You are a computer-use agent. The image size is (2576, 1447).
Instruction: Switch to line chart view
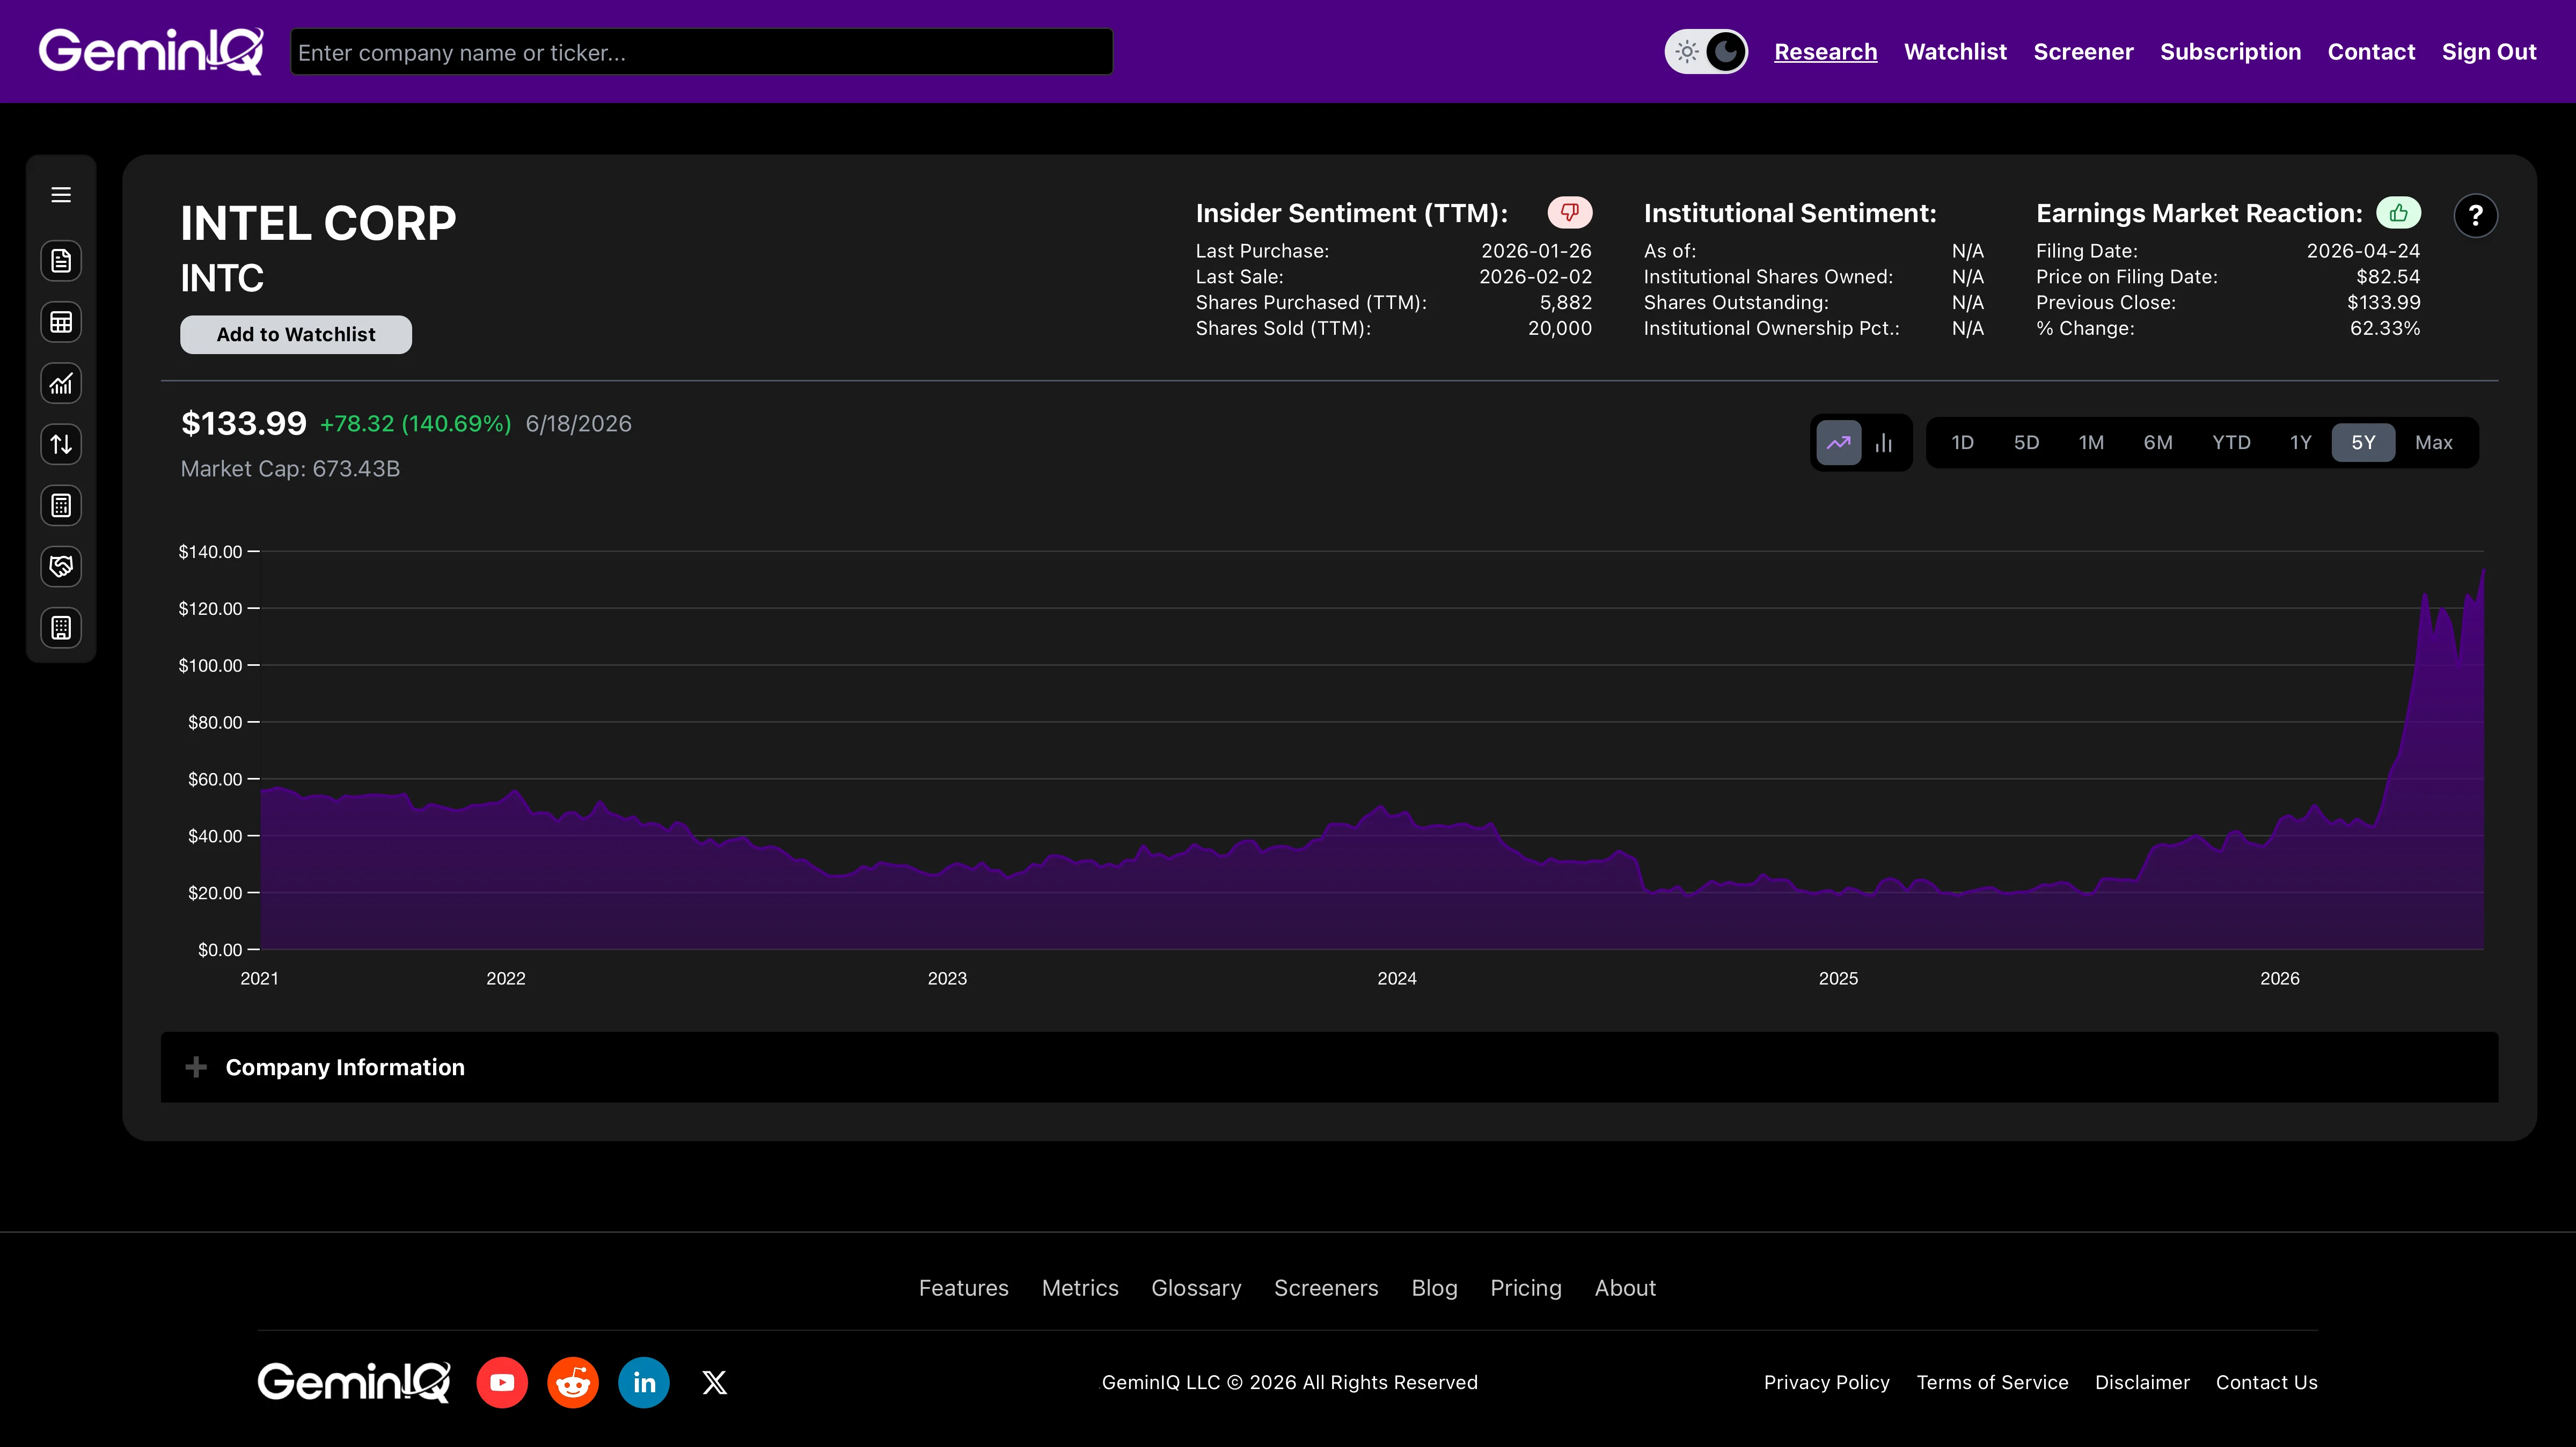click(x=1838, y=443)
